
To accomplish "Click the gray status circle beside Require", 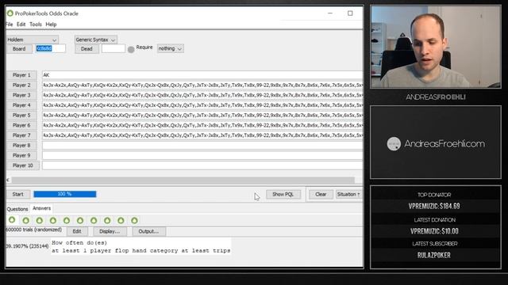I will (x=131, y=49).
